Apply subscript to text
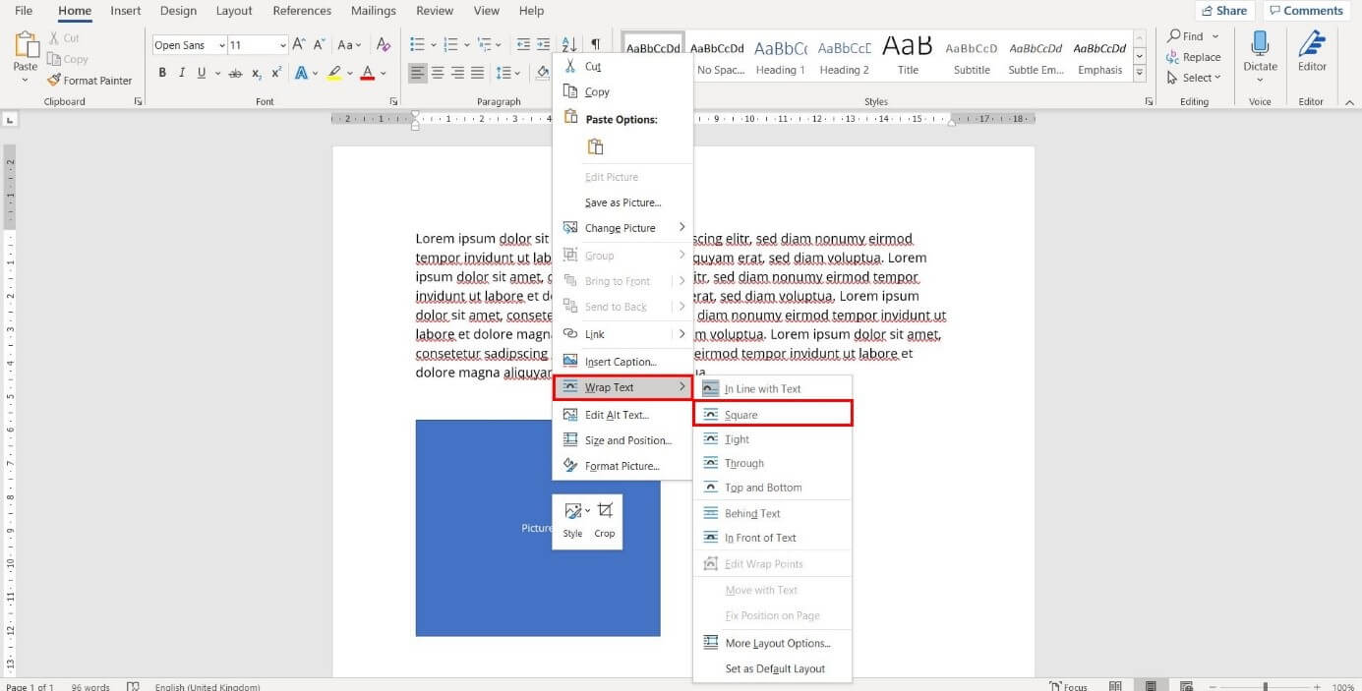Image resolution: width=1362 pixels, height=691 pixels. tap(256, 73)
